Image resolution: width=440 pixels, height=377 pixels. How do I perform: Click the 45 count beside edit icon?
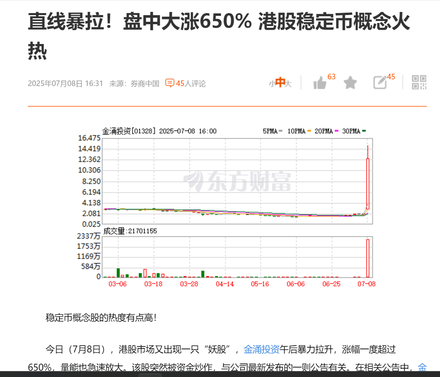click(391, 77)
